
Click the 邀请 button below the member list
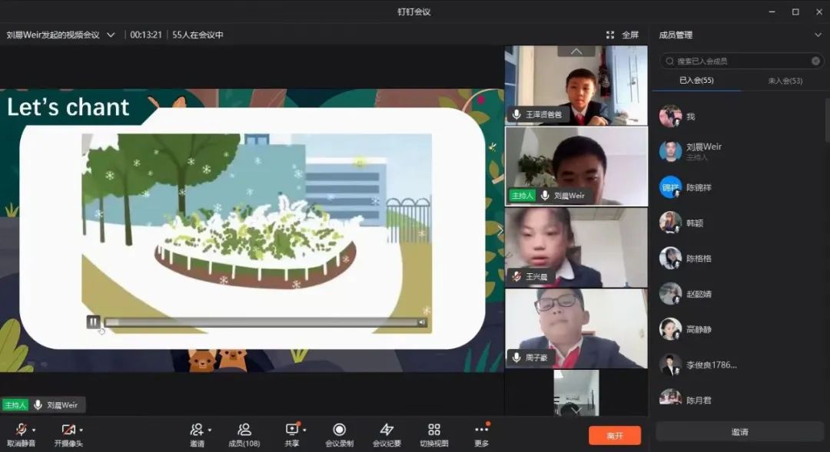tap(739, 432)
